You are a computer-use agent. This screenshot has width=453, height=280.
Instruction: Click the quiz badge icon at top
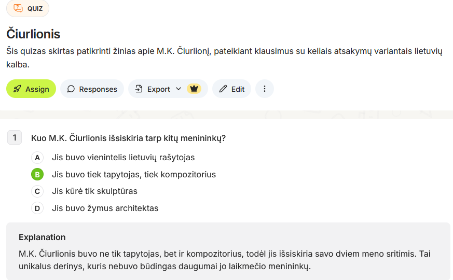pos(18,8)
